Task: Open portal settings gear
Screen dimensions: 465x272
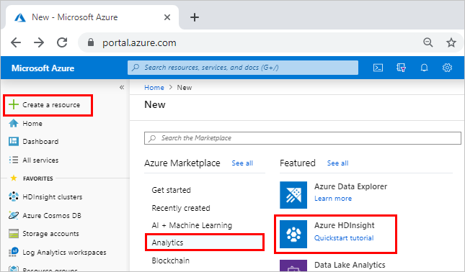Action: (447, 68)
